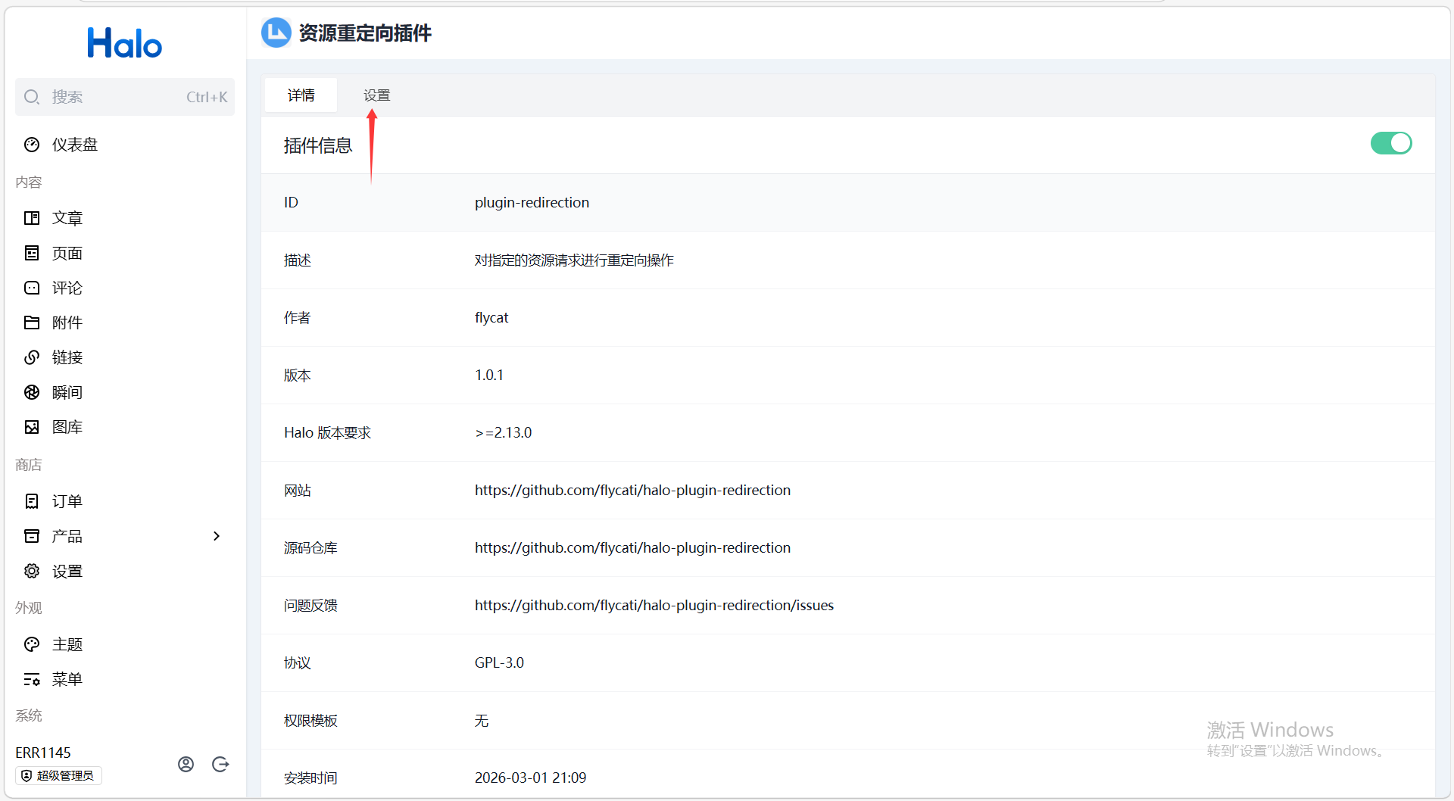Click the Gallery image icon

tap(32, 427)
